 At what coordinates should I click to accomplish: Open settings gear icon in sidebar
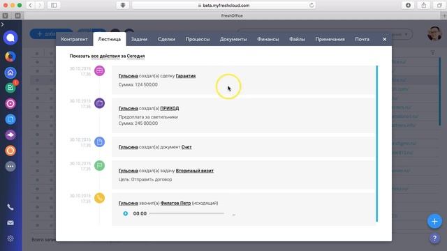[x=10, y=238]
